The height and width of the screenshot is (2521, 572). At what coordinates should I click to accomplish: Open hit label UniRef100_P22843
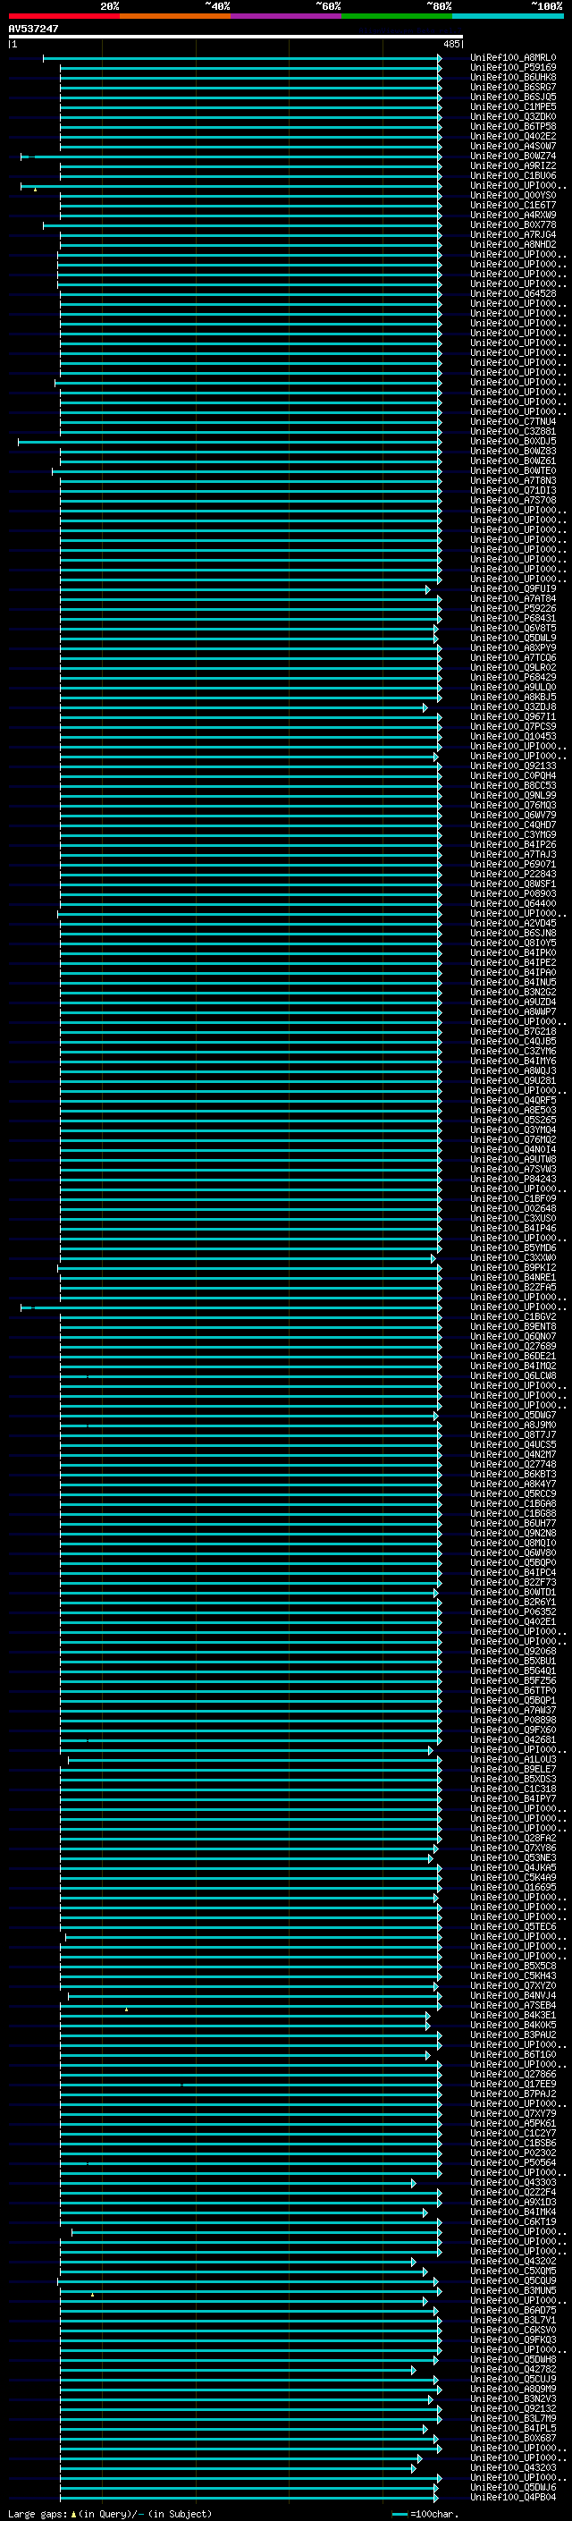tap(513, 874)
